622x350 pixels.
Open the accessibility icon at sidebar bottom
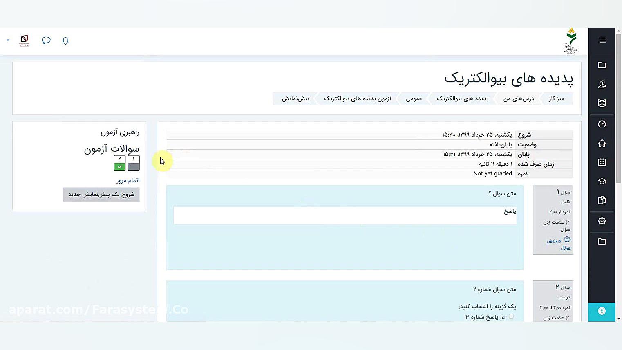point(602,311)
